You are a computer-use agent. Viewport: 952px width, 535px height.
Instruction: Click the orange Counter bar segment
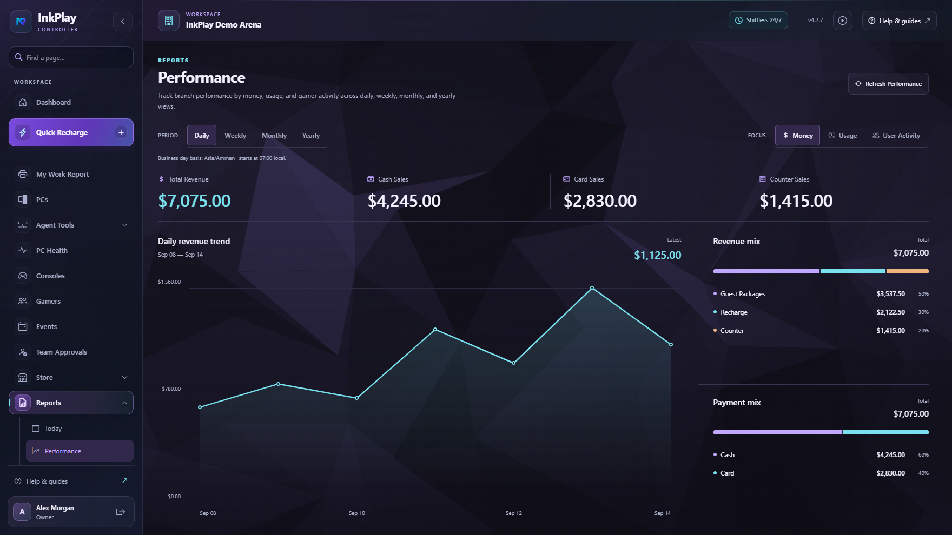[x=908, y=271]
